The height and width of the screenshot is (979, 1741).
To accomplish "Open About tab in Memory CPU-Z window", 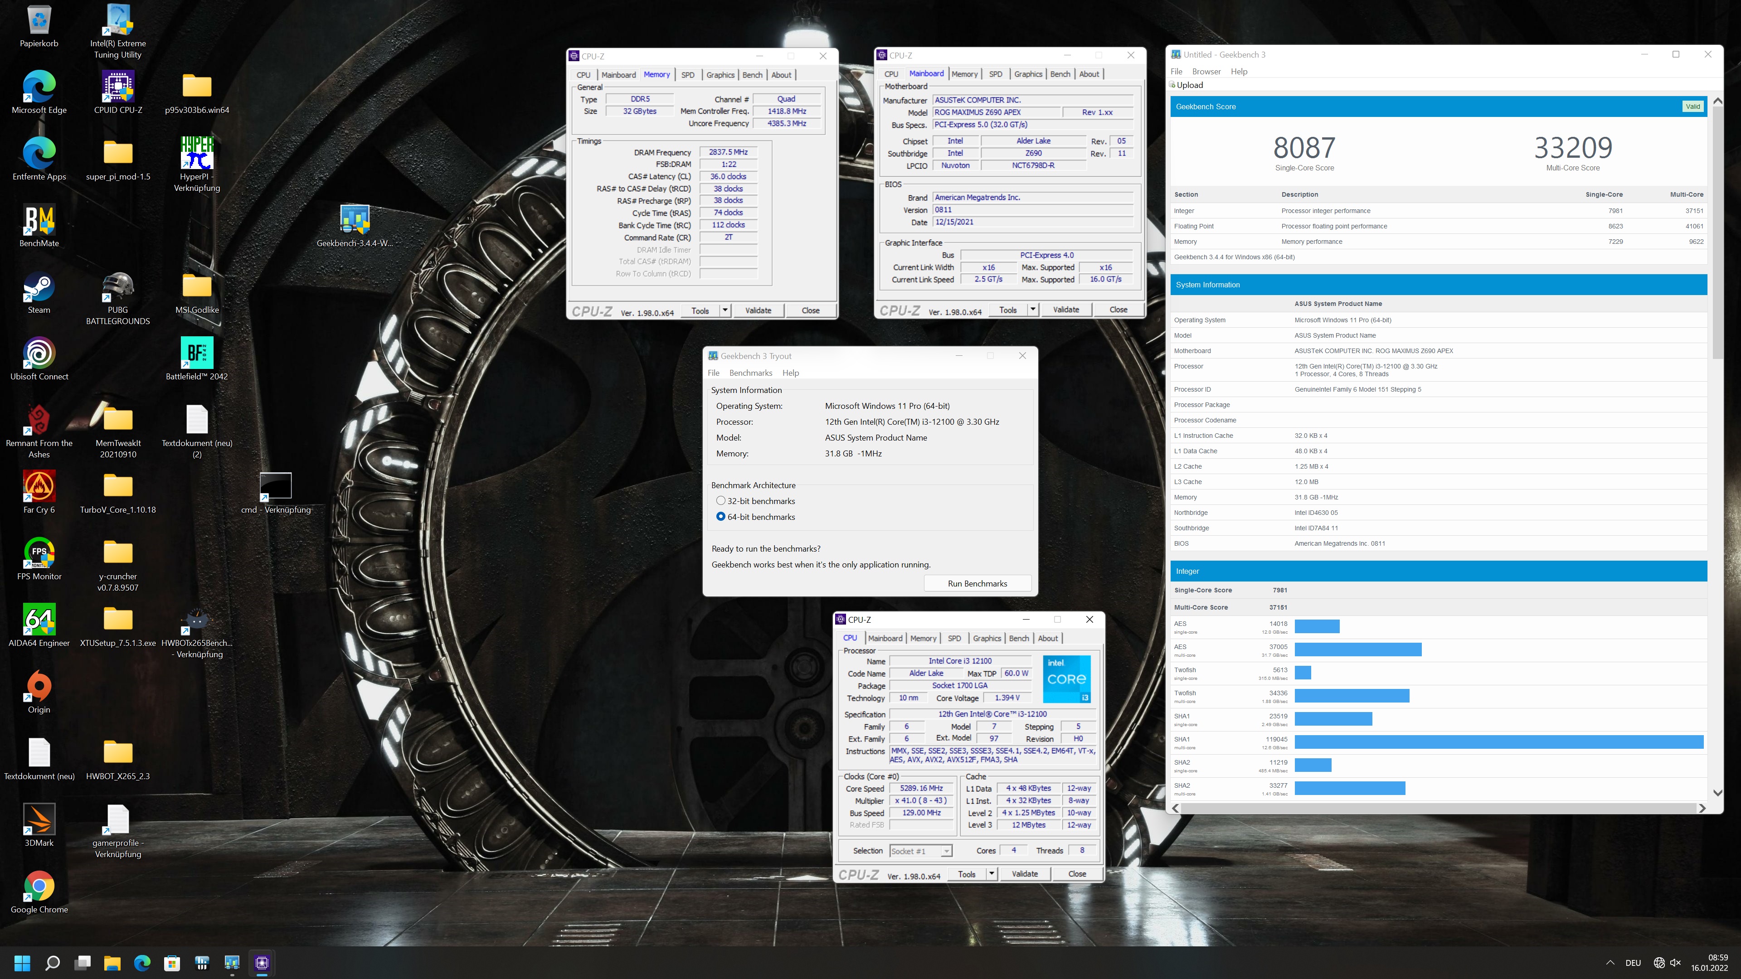I will click(781, 75).
